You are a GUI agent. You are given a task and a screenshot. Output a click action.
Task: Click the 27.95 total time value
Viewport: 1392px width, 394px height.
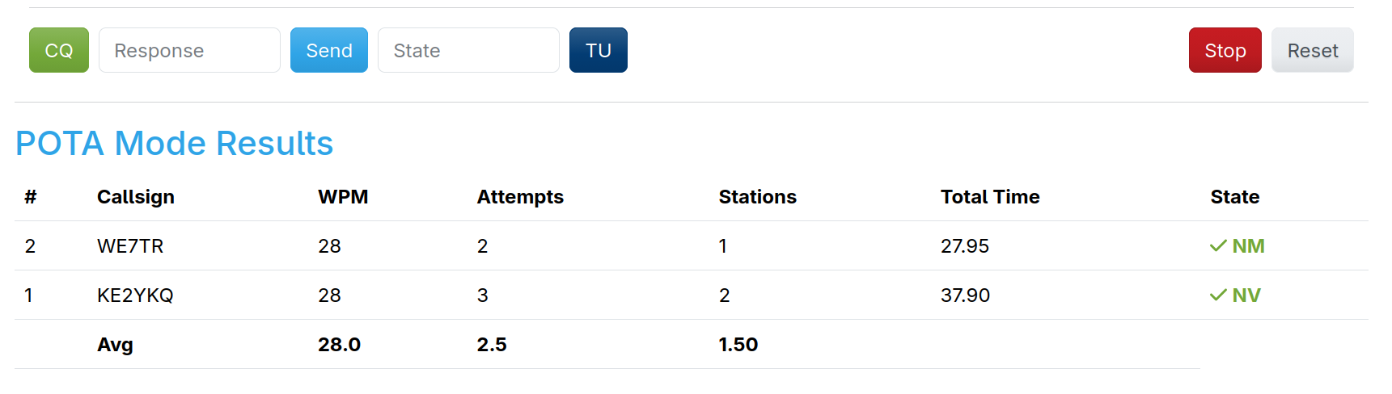[x=965, y=246]
